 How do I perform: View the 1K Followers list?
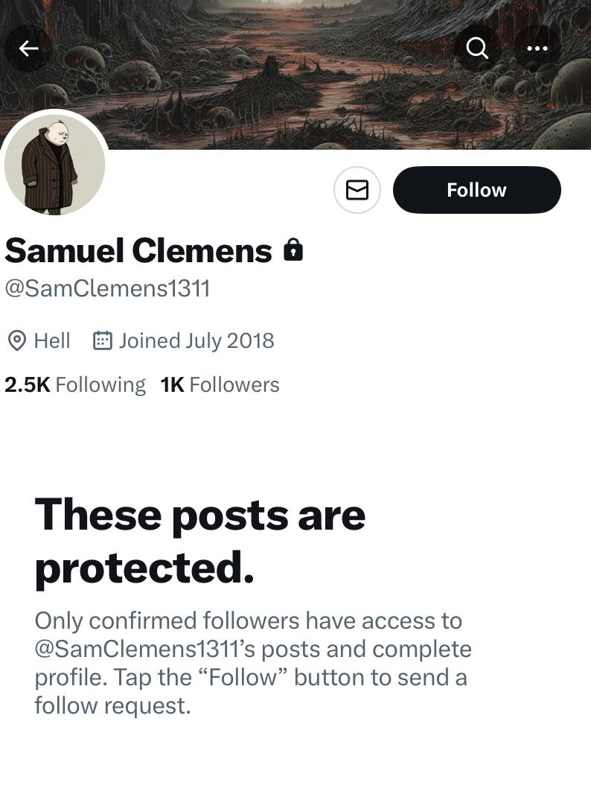coord(220,385)
